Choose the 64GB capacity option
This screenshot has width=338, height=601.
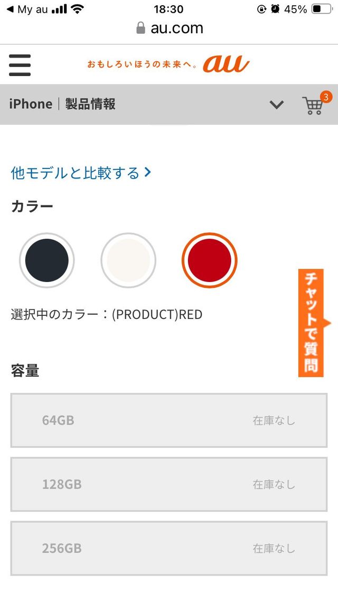(169, 420)
